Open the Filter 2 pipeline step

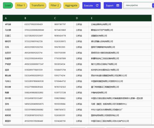55,5
